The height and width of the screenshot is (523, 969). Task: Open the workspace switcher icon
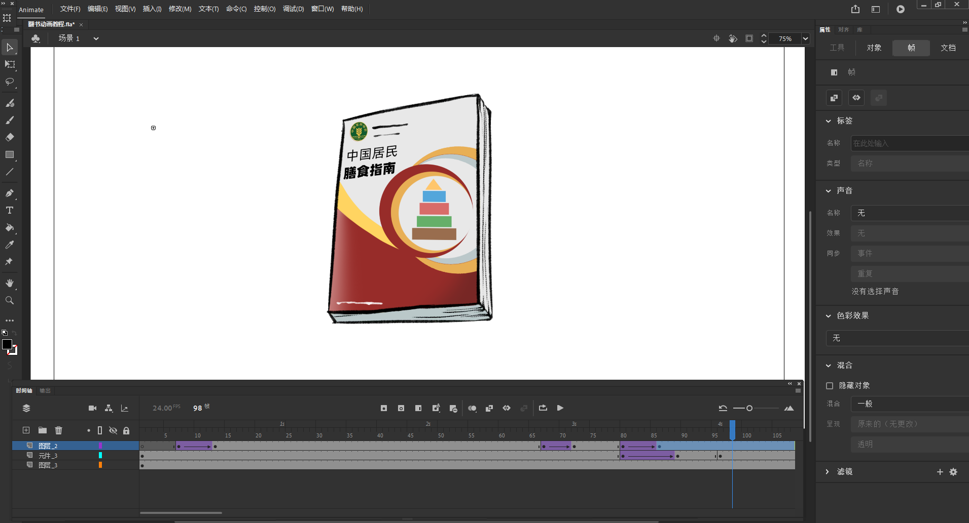click(876, 9)
